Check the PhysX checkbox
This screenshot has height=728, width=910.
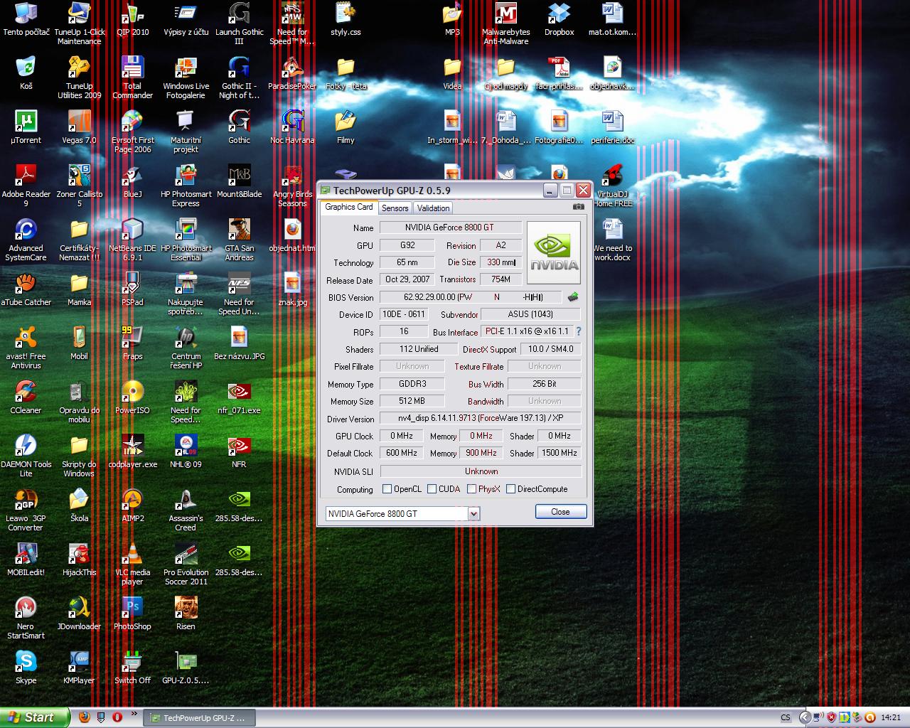[x=471, y=489]
